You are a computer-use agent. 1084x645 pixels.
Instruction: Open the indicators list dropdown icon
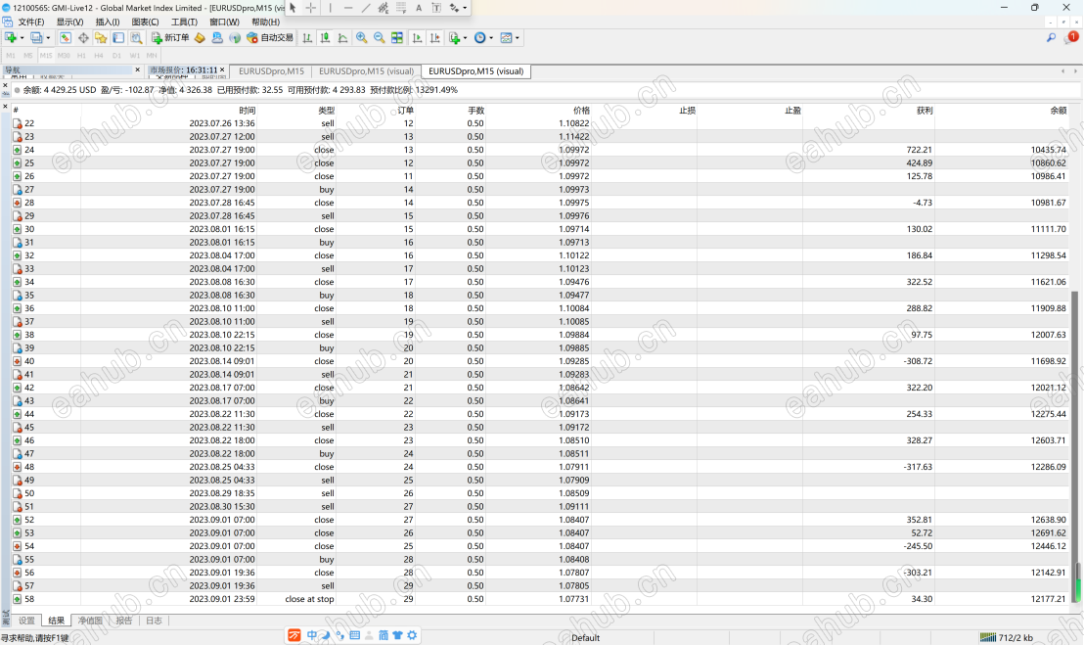(x=455, y=38)
